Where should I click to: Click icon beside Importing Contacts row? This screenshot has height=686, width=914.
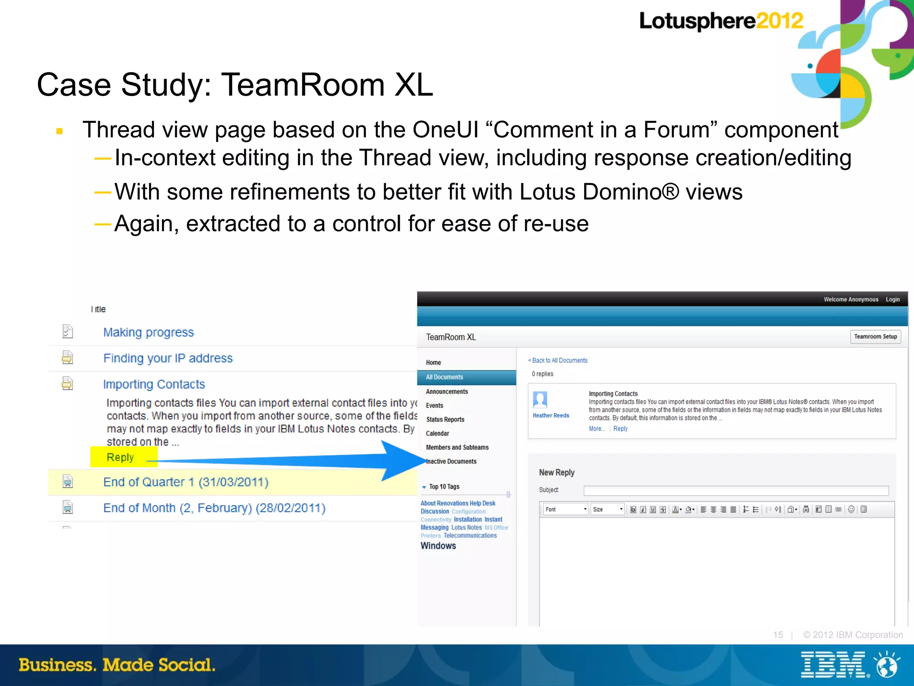tap(67, 383)
